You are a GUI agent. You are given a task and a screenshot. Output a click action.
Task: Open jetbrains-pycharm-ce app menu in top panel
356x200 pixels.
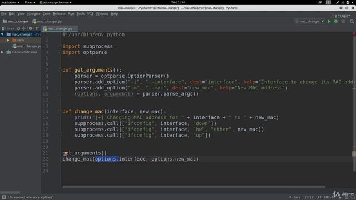coord(56,2)
